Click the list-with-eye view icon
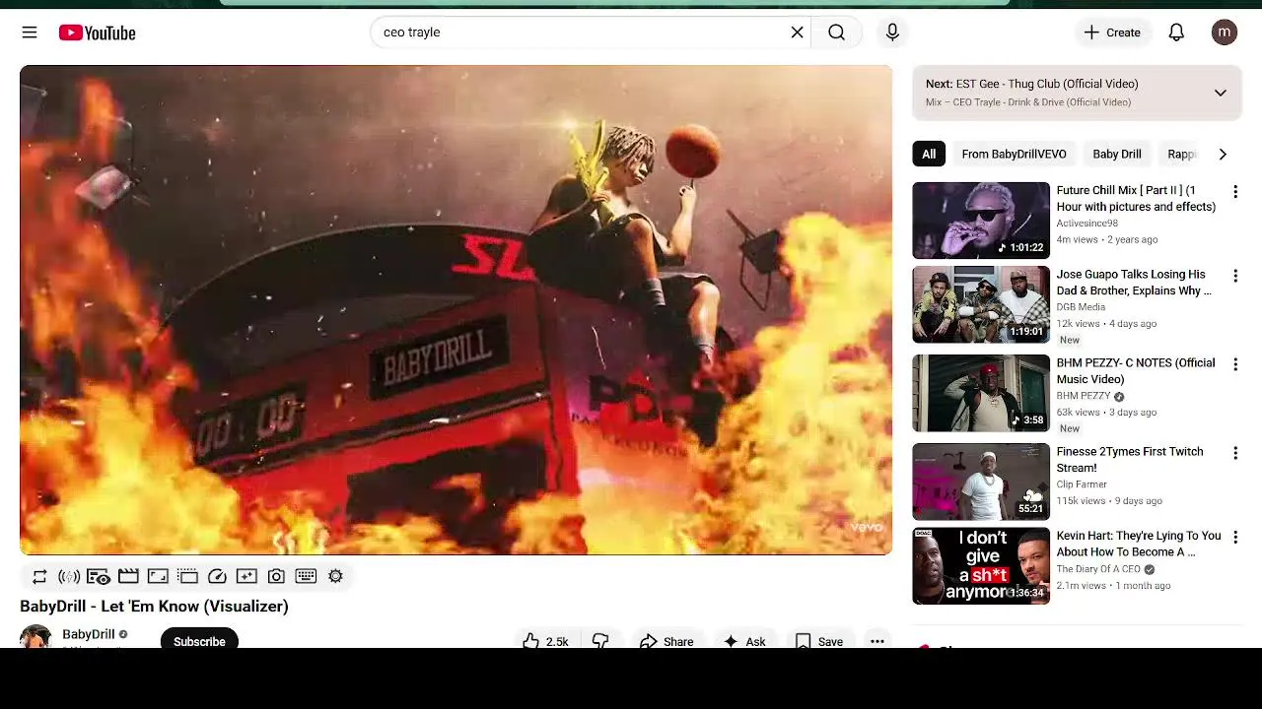1262x709 pixels. coord(99,576)
